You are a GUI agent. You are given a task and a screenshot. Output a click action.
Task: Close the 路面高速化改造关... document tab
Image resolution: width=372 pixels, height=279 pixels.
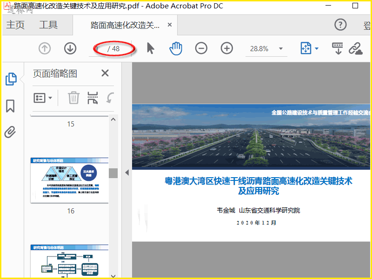click(x=170, y=25)
